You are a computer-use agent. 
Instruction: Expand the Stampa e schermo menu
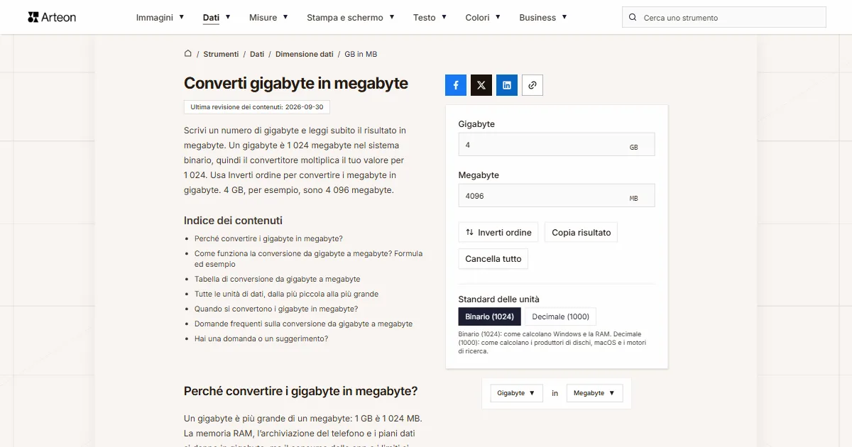351,17
